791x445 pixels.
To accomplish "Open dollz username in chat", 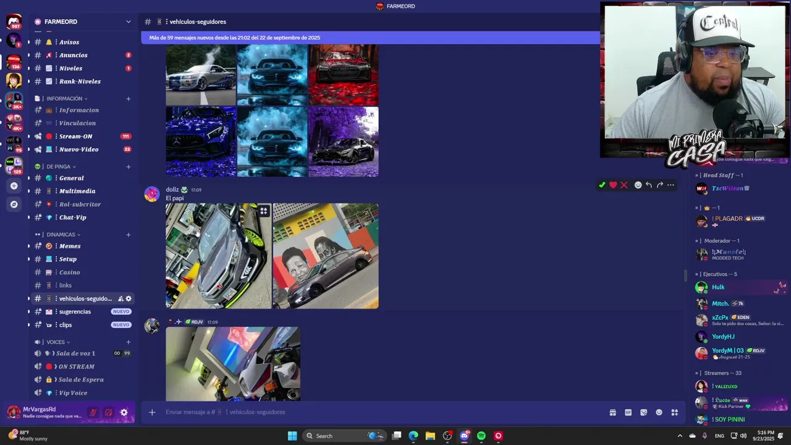I will click(172, 190).
